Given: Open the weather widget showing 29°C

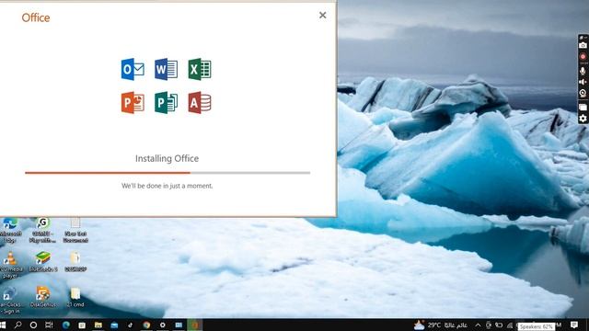Looking at the screenshot, I should tap(441, 325).
